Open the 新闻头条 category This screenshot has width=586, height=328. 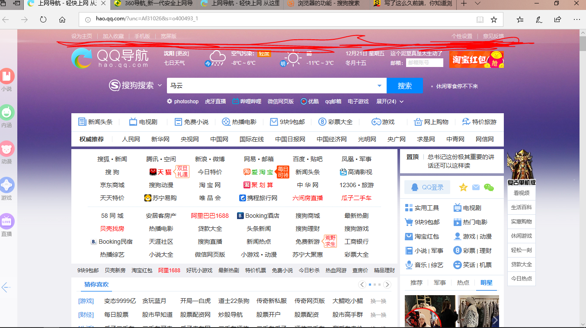tap(95, 122)
